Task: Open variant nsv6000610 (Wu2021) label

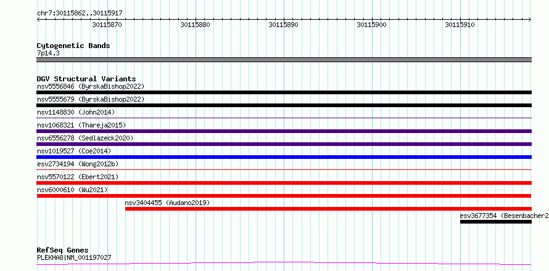Action: click(72, 190)
